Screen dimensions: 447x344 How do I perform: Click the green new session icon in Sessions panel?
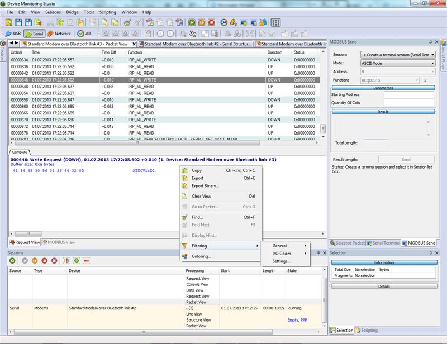point(12,260)
